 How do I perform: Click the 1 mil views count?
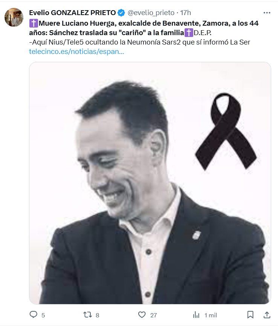[211, 315]
